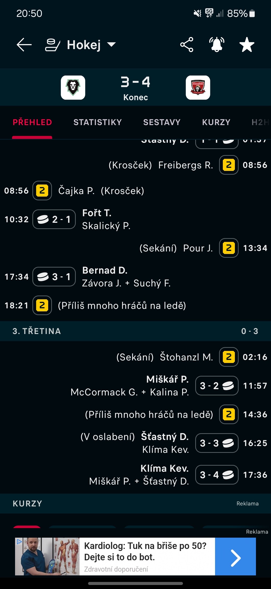Open goal scorer Bernad D.
Image resolution: width=271 pixels, height=589 pixels.
click(105, 270)
